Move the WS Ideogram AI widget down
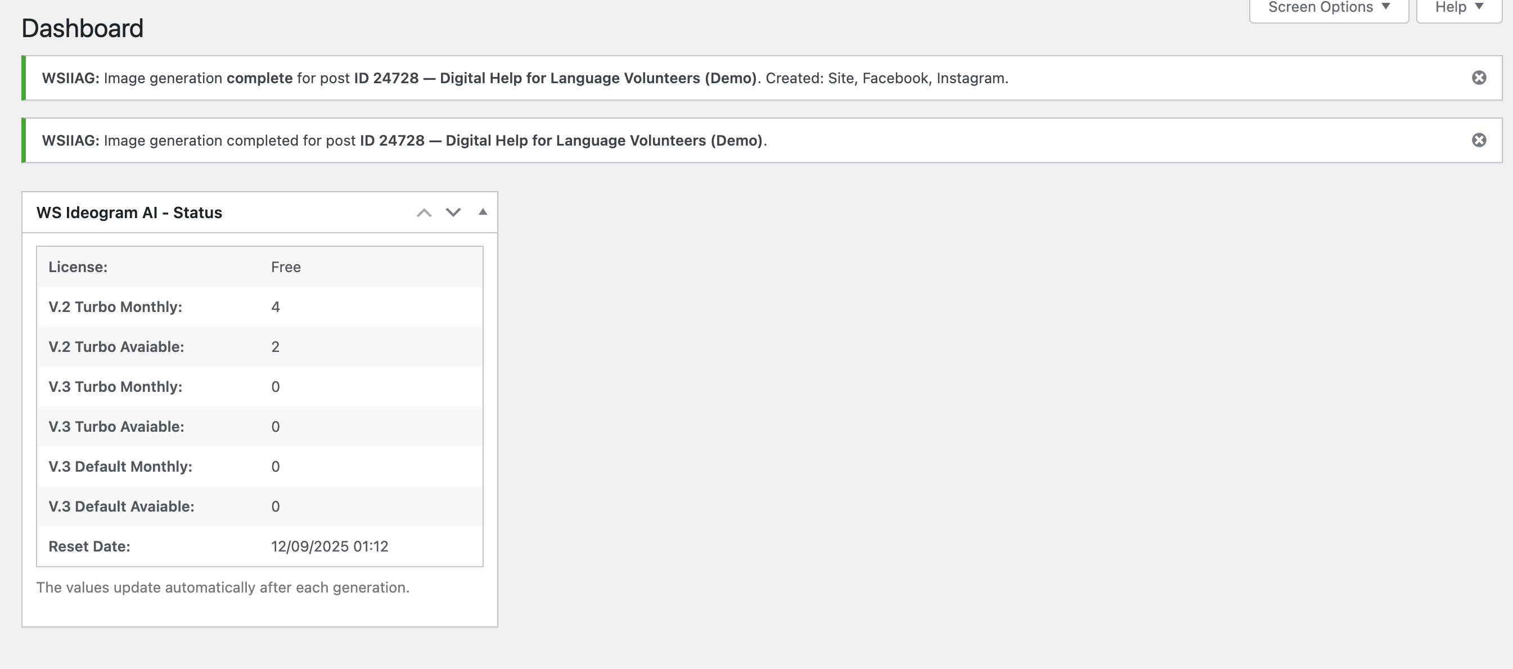 (x=453, y=213)
